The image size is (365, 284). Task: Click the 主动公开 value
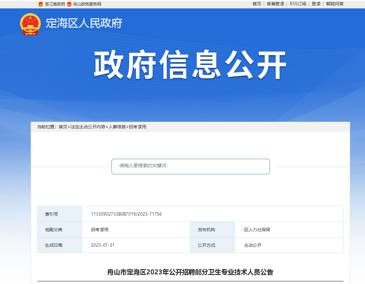(x=253, y=245)
